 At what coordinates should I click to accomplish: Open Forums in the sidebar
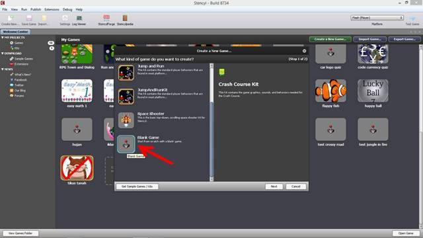(19, 95)
